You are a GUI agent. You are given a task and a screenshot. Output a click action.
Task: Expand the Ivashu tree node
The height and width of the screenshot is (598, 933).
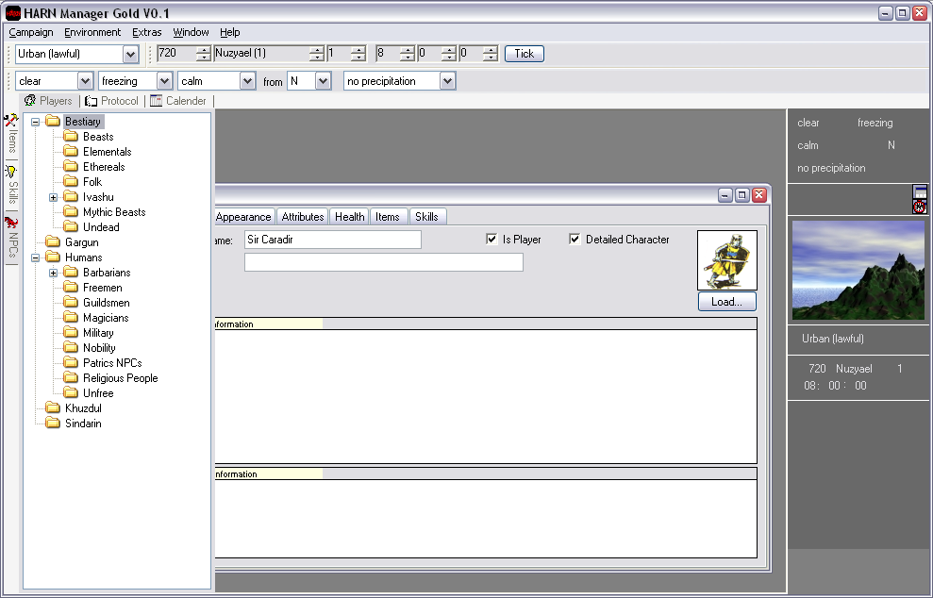(54, 197)
